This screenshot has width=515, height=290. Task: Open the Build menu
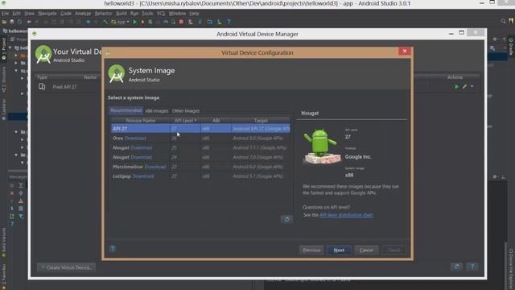point(122,14)
